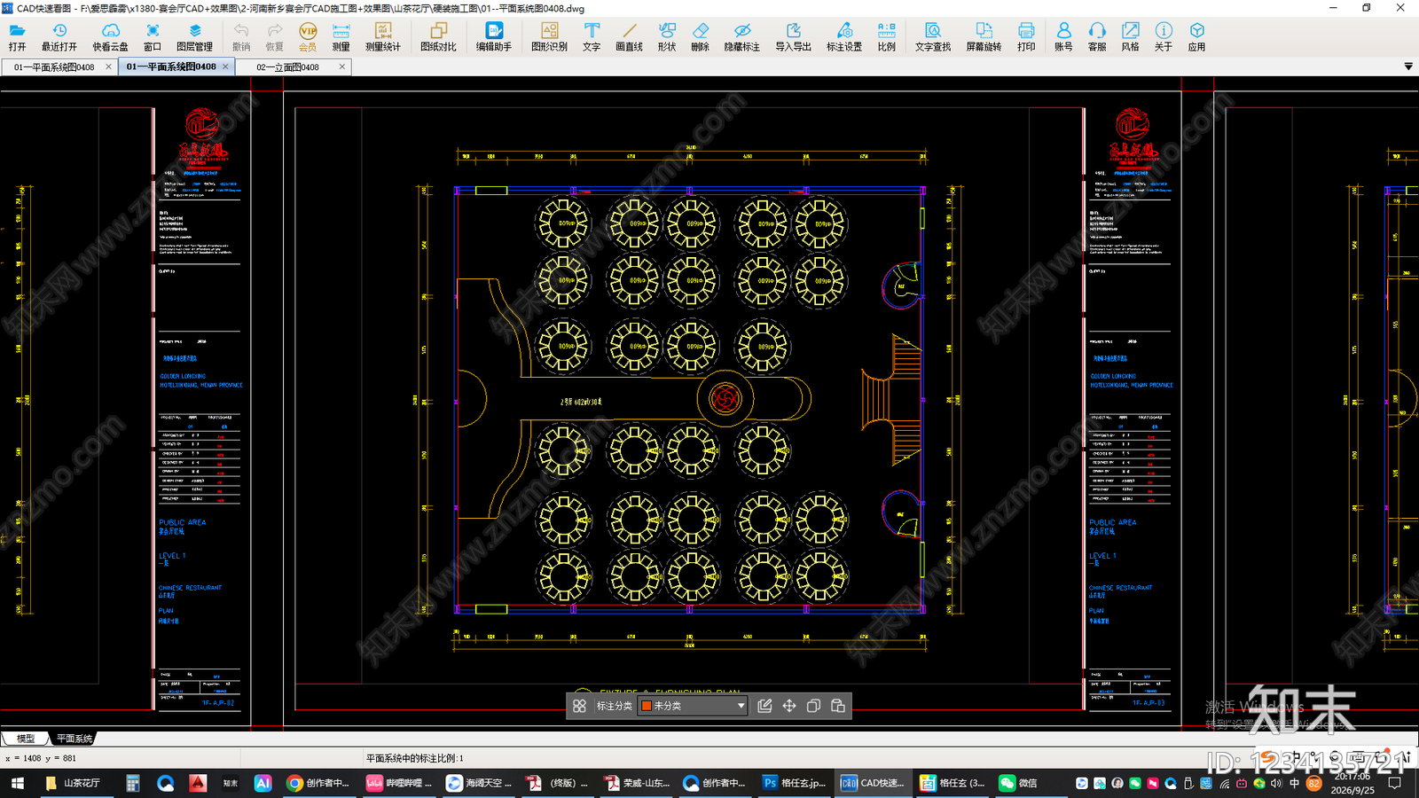Close the active bold 01一平面系统图0408 tab
This screenshot has height=798, width=1419.
click(x=225, y=66)
